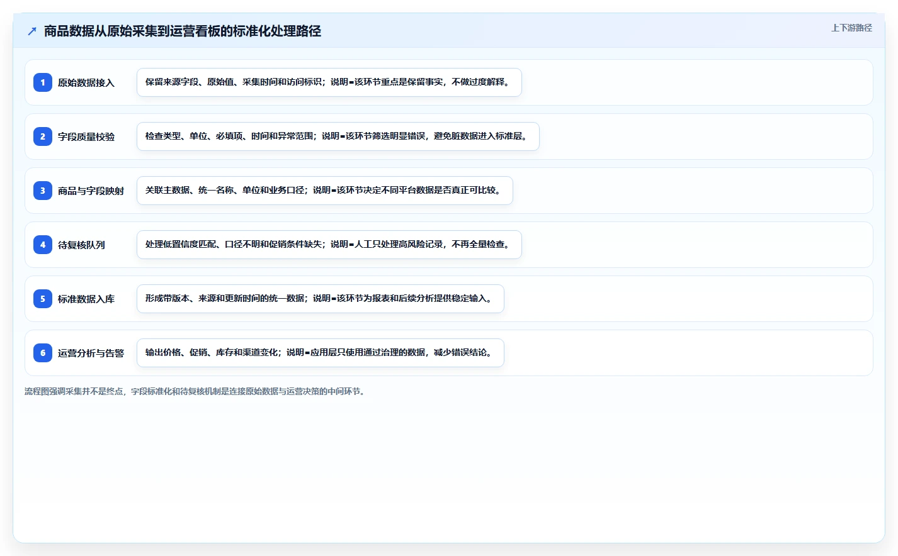
Task: Click the 上下游路径 label
Action: (x=851, y=28)
